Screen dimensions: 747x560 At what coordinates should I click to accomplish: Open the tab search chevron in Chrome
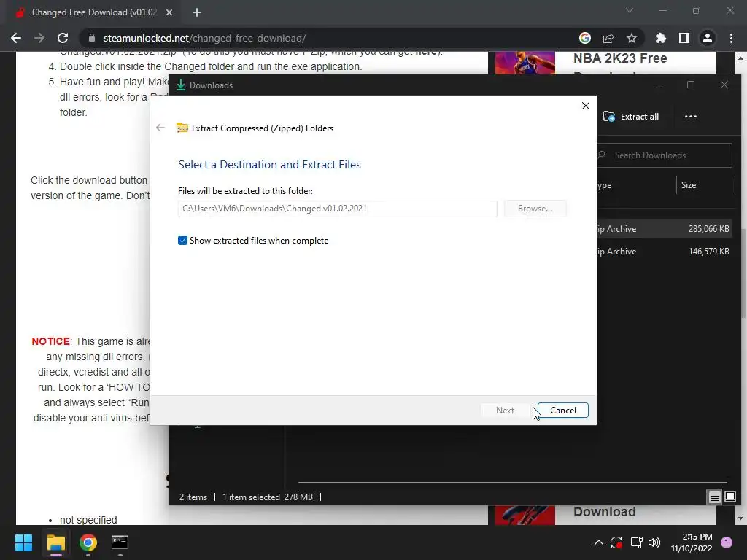point(630,10)
